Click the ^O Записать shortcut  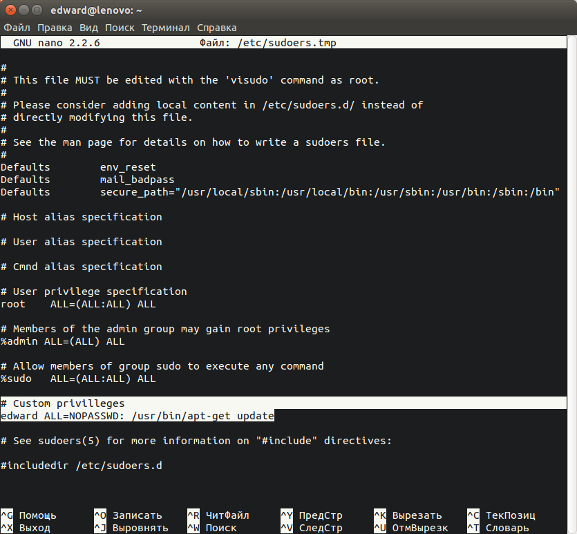pos(128,515)
